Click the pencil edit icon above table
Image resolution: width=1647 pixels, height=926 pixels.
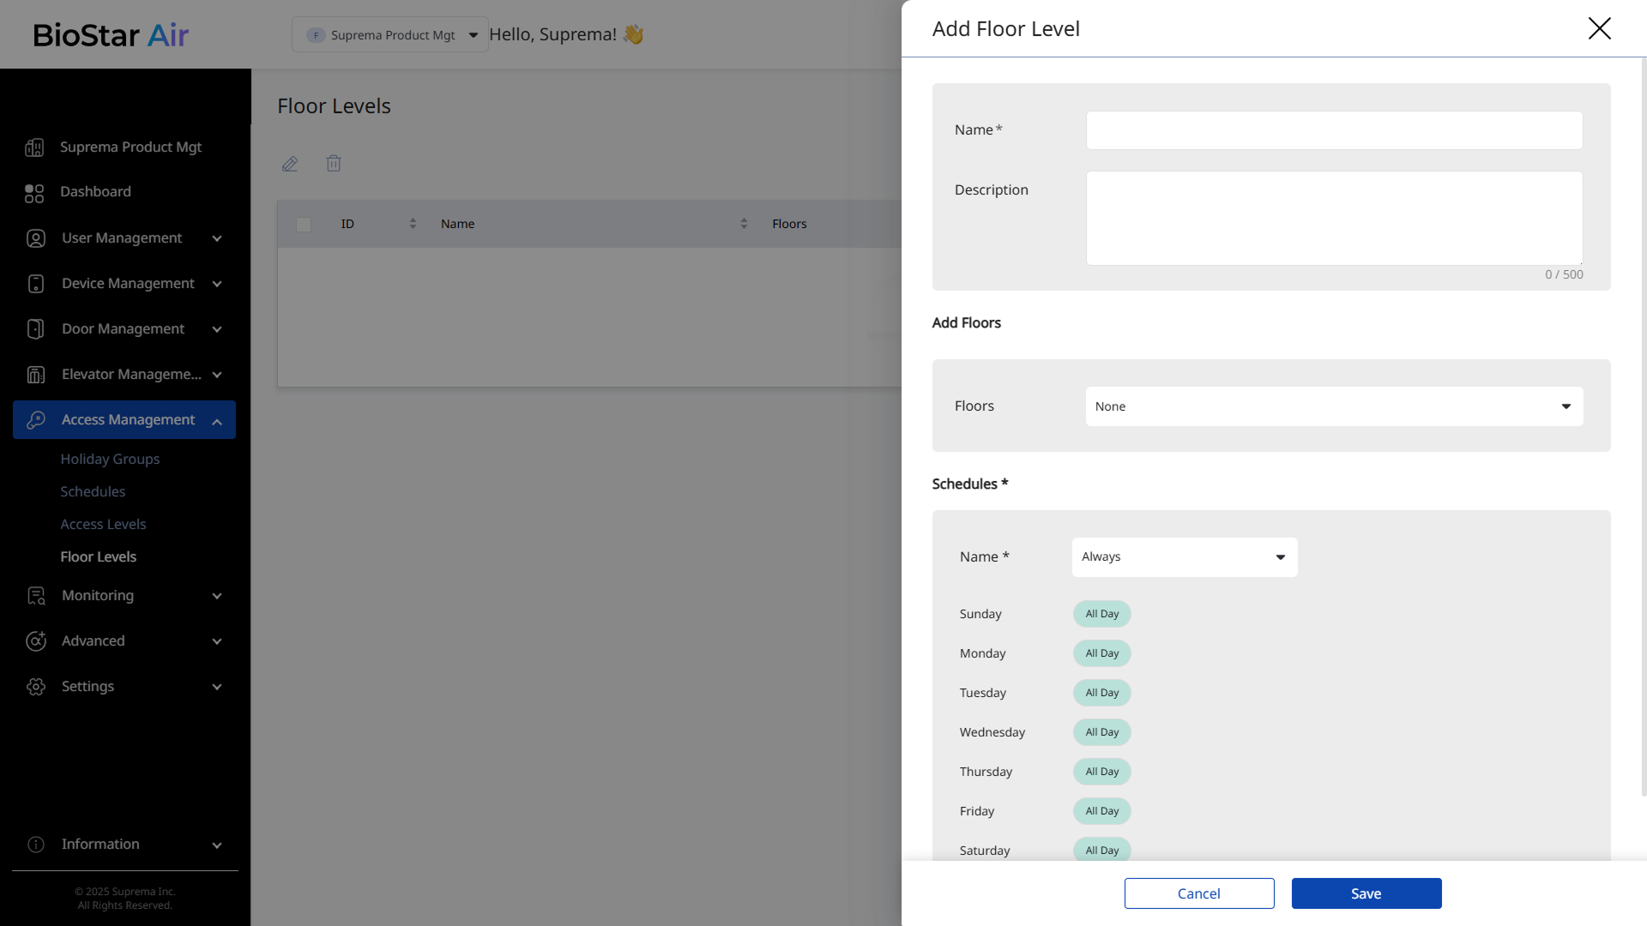[x=290, y=164]
